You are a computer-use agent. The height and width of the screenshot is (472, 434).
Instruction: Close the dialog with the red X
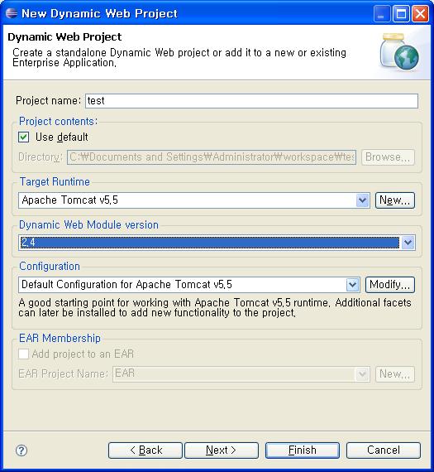(x=421, y=14)
